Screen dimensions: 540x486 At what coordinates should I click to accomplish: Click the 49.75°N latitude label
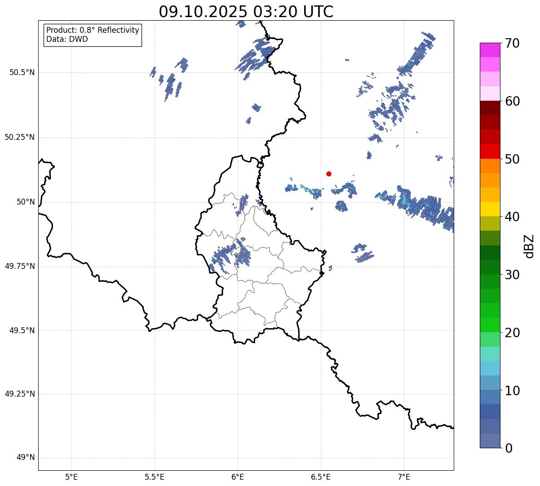20,266
